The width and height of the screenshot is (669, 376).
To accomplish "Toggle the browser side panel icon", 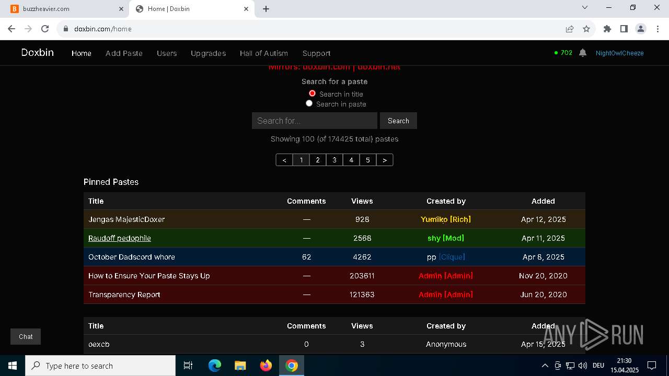I will (x=624, y=29).
